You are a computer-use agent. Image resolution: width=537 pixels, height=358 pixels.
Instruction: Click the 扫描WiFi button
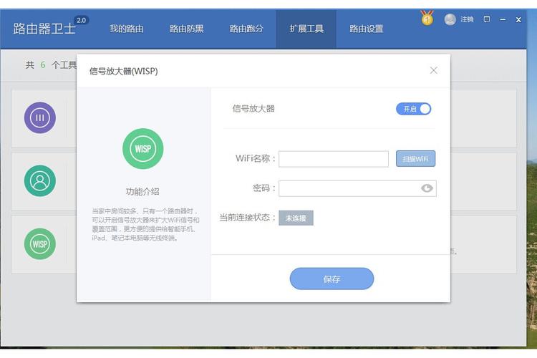415,159
